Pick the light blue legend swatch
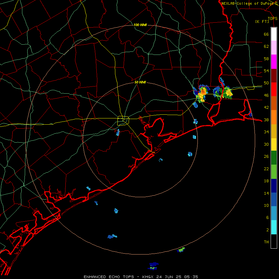The height and width of the screenshot is (279, 279). (274, 213)
